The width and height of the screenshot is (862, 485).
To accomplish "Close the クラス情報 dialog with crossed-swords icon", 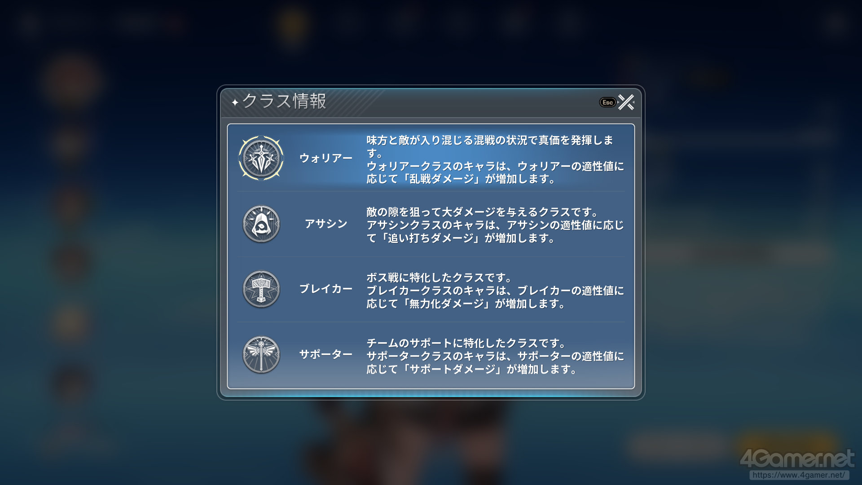I will pyautogui.click(x=626, y=102).
